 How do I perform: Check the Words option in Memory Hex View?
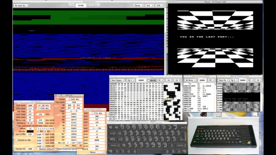coord(148,80)
